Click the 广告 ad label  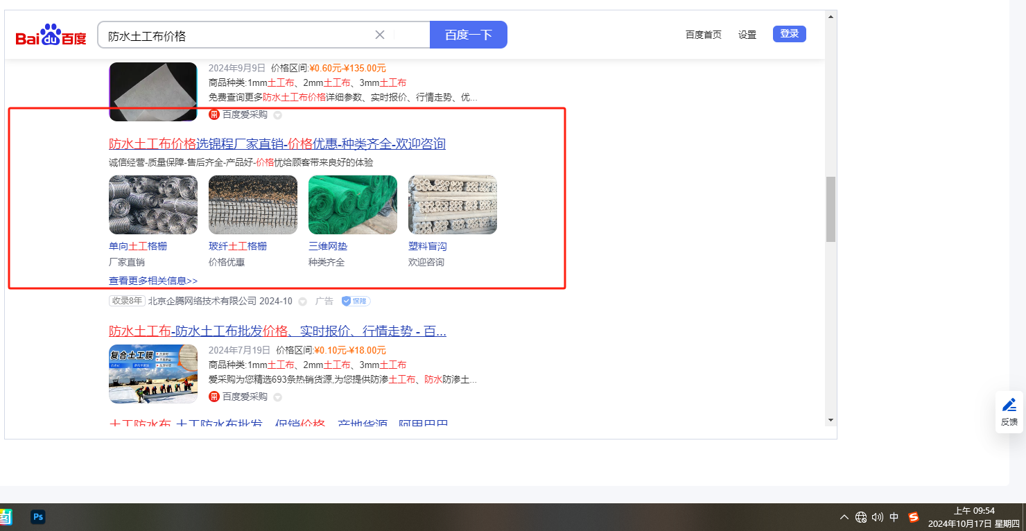click(324, 302)
